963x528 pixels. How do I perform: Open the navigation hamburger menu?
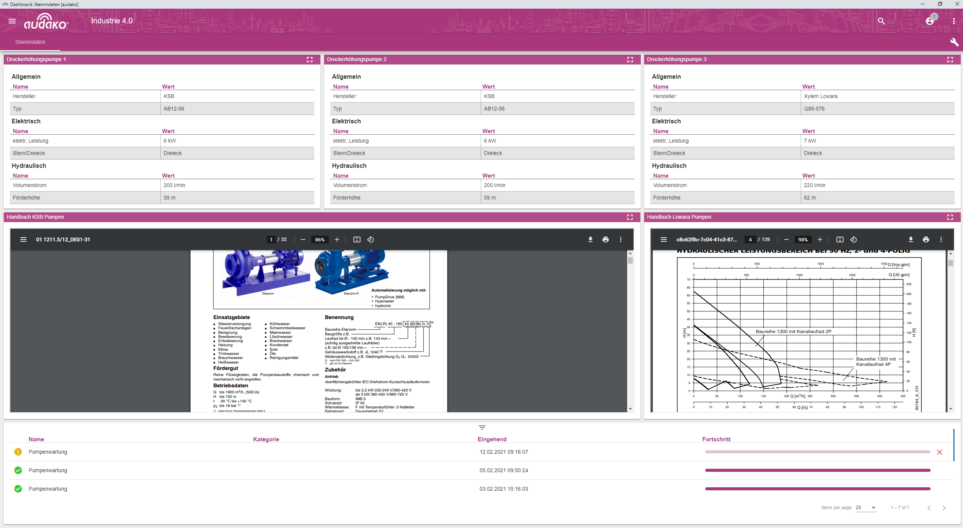[12, 21]
